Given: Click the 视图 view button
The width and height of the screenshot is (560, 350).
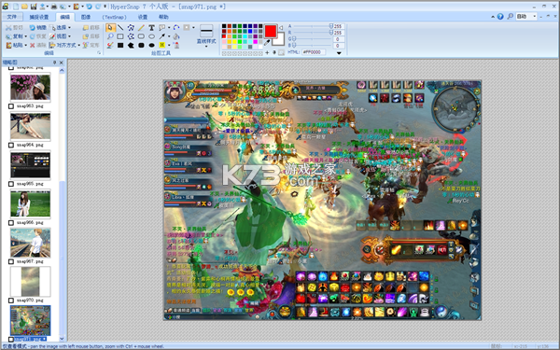Looking at the screenshot, I should click(x=58, y=36).
